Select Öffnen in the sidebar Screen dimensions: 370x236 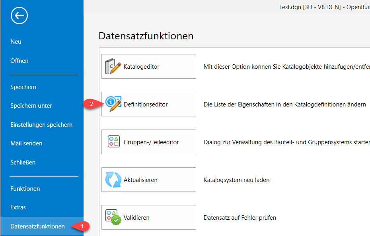(x=19, y=61)
